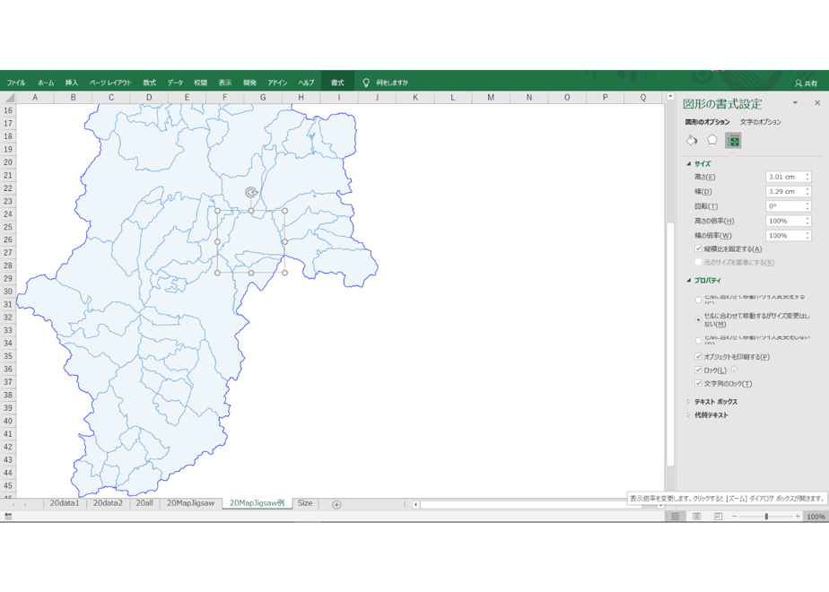Click the 100% zoom level button

click(816, 517)
